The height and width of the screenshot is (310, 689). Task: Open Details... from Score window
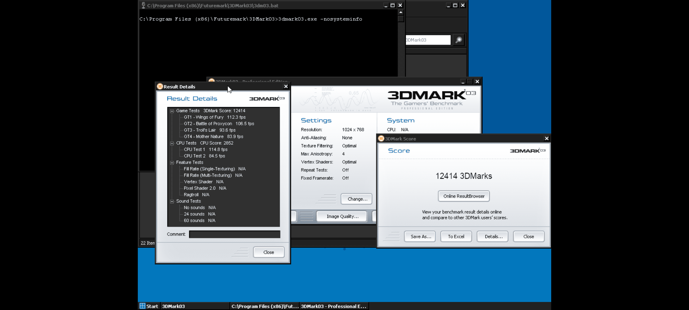click(493, 237)
